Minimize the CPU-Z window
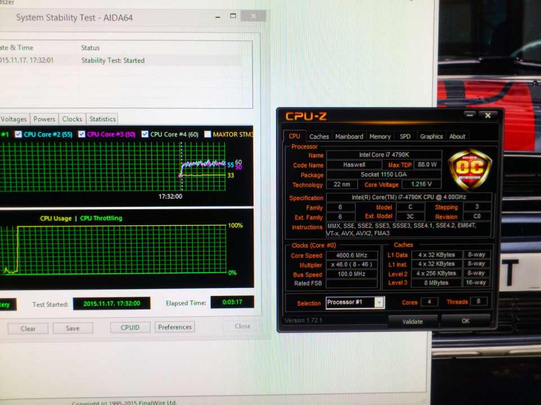Screen dimensions: 541x405 (x=469, y=115)
